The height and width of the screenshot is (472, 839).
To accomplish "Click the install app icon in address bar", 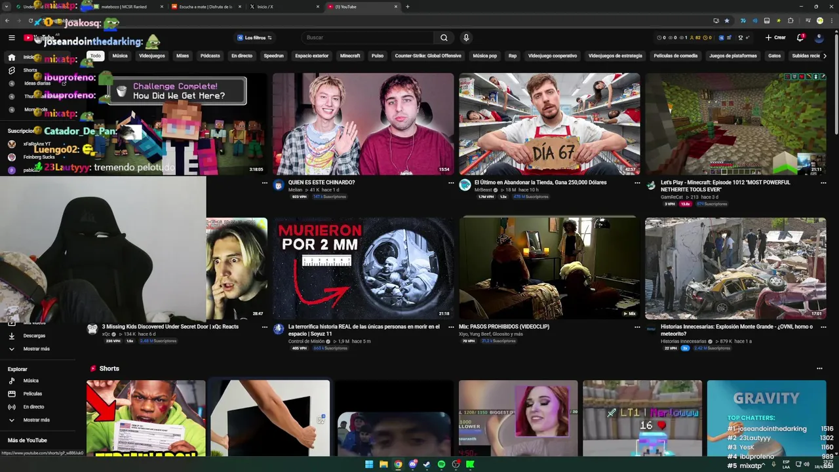I will (716, 20).
